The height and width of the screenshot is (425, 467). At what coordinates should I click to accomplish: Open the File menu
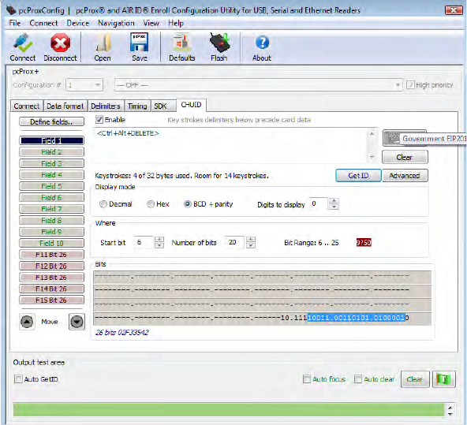click(x=14, y=23)
